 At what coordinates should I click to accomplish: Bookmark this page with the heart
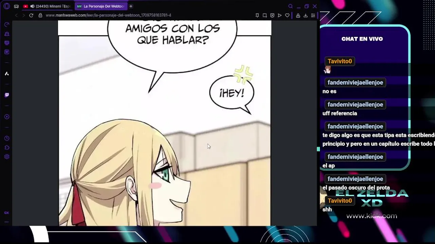287,15
